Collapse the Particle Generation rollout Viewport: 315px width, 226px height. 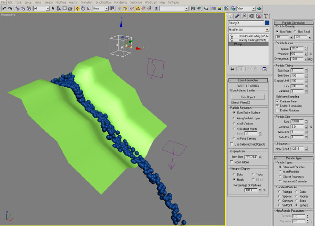point(293,23)
